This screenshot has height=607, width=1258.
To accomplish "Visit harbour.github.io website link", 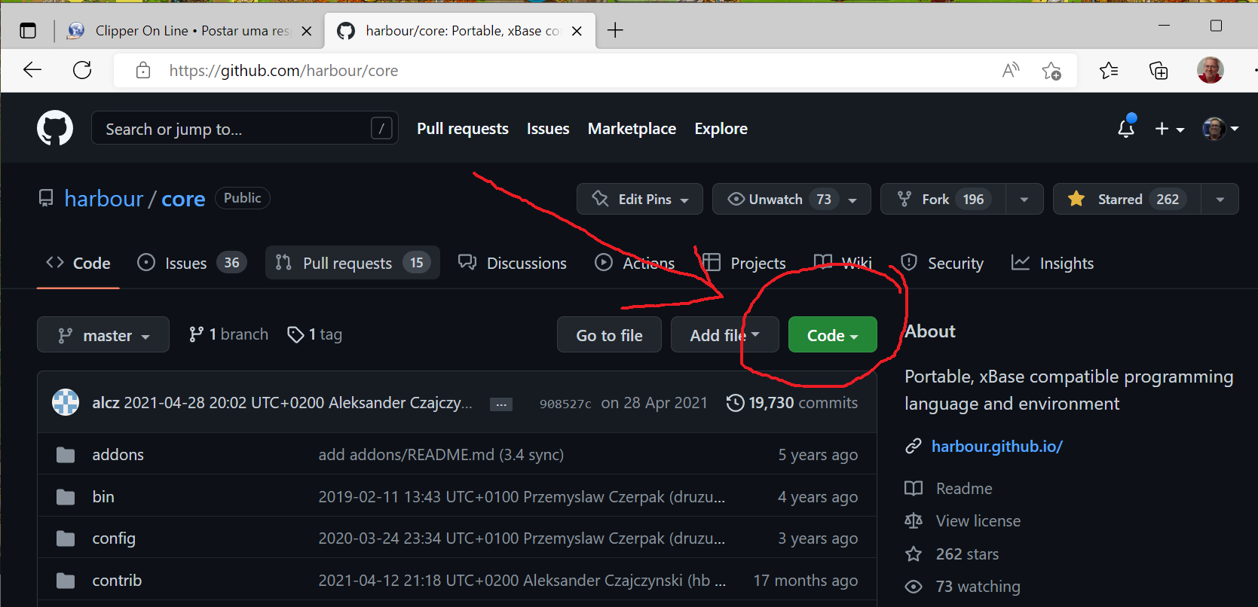I will coord(997,447).
